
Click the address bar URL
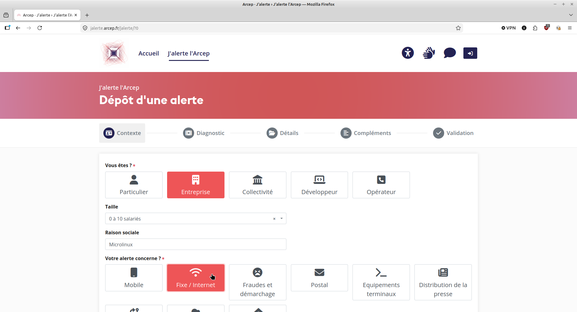[114, 28]
